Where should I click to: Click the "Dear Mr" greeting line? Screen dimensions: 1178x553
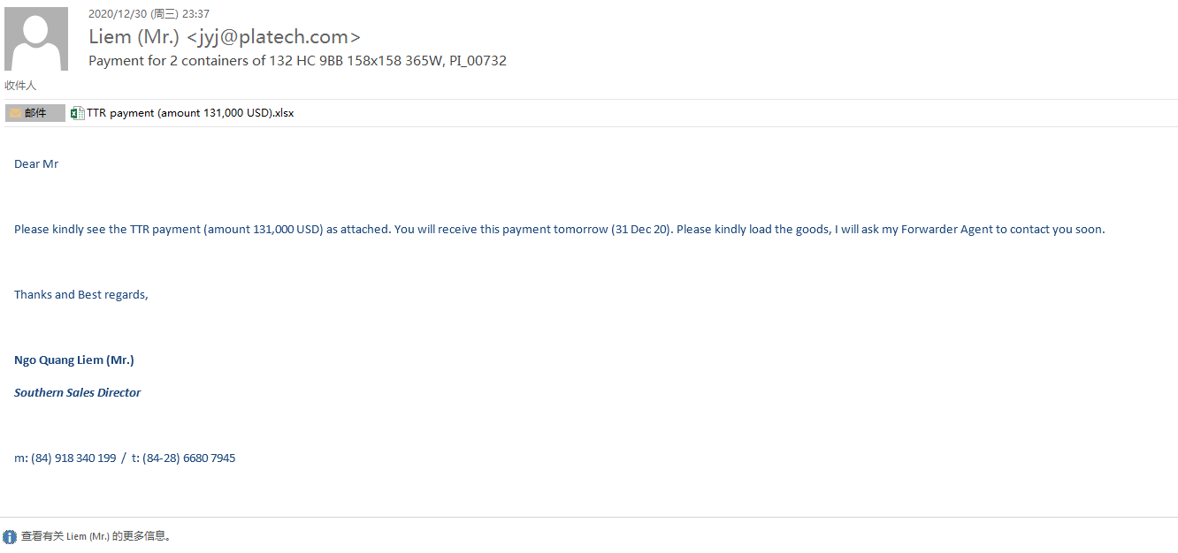[x=36, y=164]
